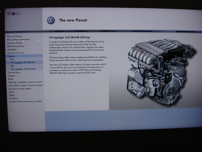Image resolution: width=202 pixels, height=152 pixels.
Task: Expand the 'Body' section
Action: (11, 79)
